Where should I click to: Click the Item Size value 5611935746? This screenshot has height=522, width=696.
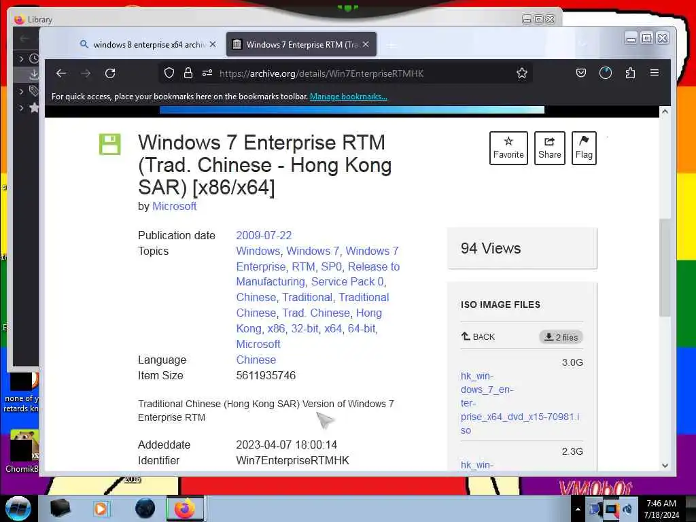point(266,375)
